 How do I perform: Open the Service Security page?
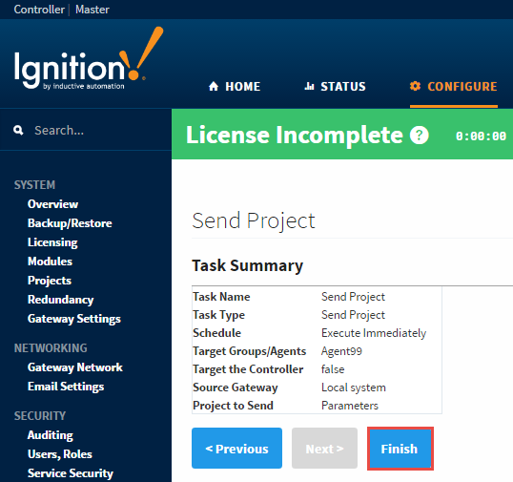point(71,473)
